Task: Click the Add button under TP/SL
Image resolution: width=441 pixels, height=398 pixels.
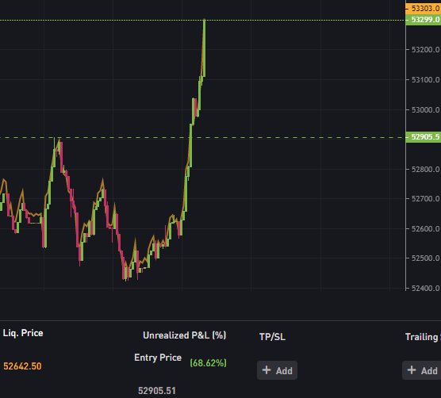Action: (x=277, y=370)
